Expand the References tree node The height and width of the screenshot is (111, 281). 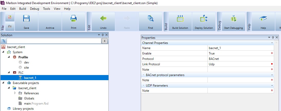[15, 93]
